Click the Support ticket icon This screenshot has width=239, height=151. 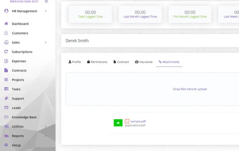6,98
